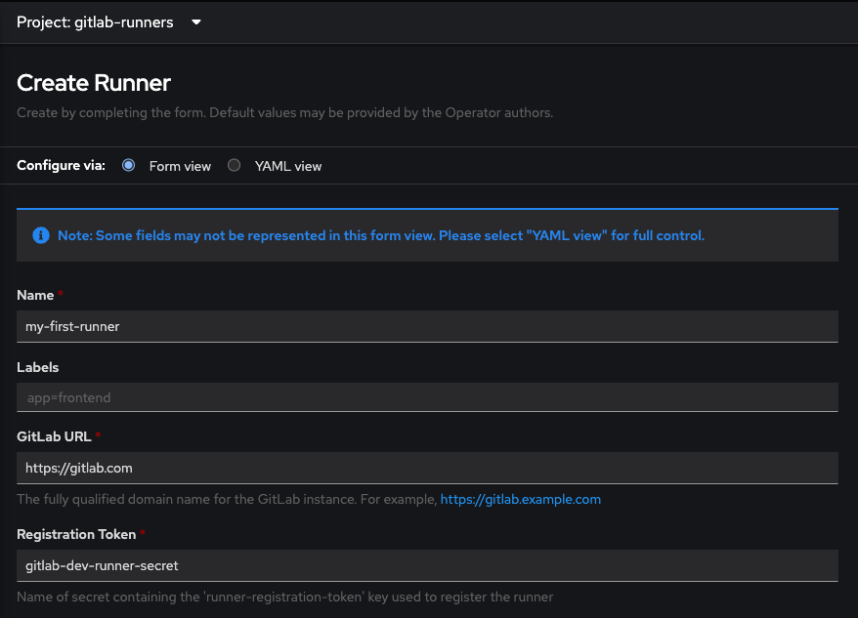Click the caret arrow beside gitlab-runners project
This screenshot has width=858, height=618.
point(196,22)
